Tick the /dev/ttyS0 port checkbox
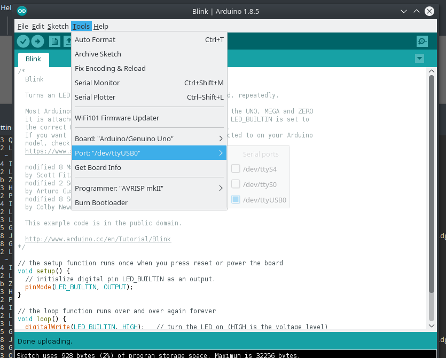The image size is (446, 358). coord(236,184)
